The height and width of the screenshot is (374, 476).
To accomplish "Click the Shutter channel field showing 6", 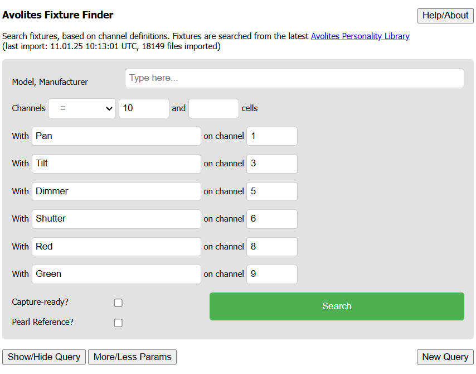I will (x=271, y=219).
